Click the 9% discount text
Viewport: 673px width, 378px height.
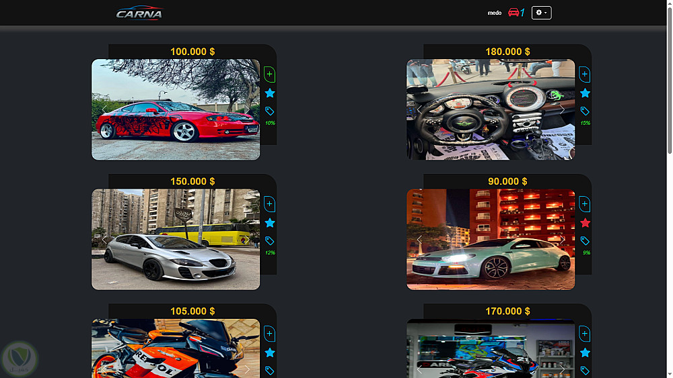pos(586,253)
